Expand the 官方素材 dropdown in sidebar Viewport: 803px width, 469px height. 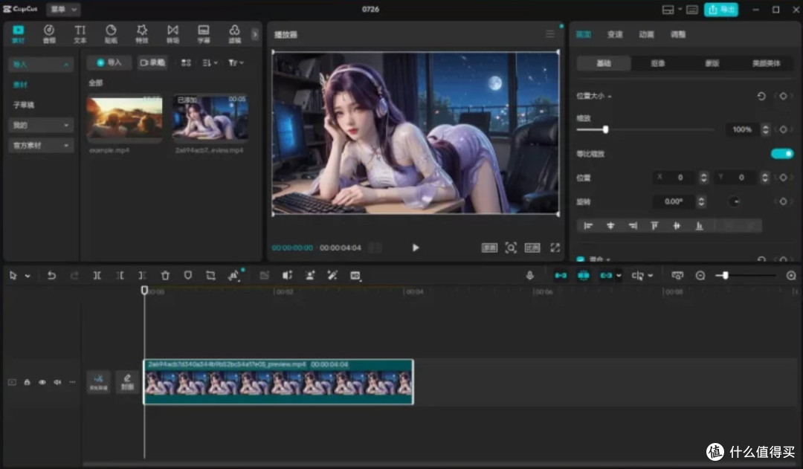point(66,146)
